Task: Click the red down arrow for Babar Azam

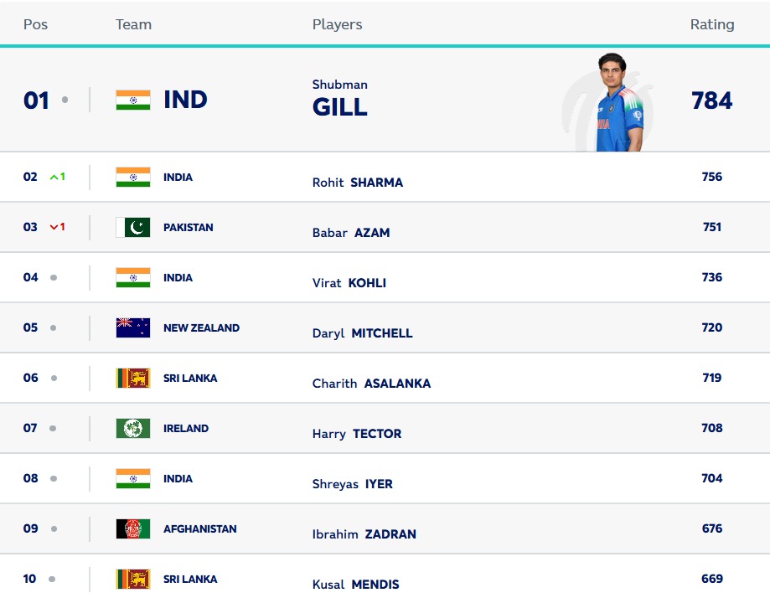Action: click(54, 227)
